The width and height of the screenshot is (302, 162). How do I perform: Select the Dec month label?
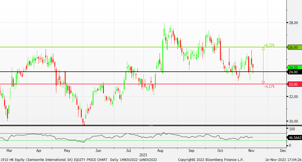[x=283, y=151]
